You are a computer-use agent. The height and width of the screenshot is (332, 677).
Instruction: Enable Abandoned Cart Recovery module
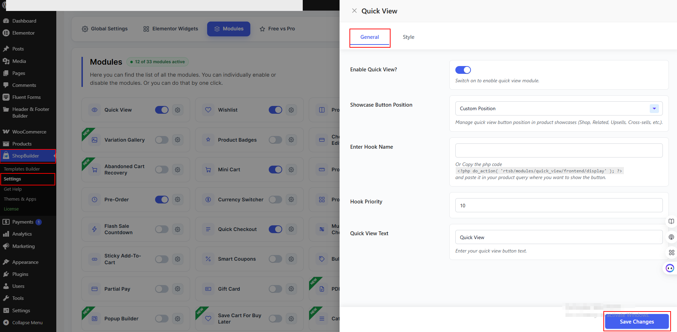[162, 170]
